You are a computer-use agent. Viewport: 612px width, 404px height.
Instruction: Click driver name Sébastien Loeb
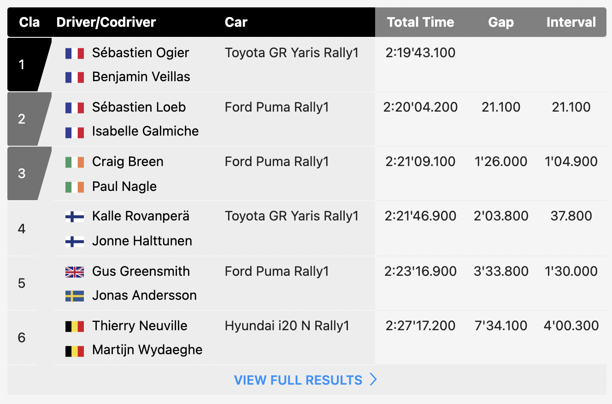click(139, 107)
